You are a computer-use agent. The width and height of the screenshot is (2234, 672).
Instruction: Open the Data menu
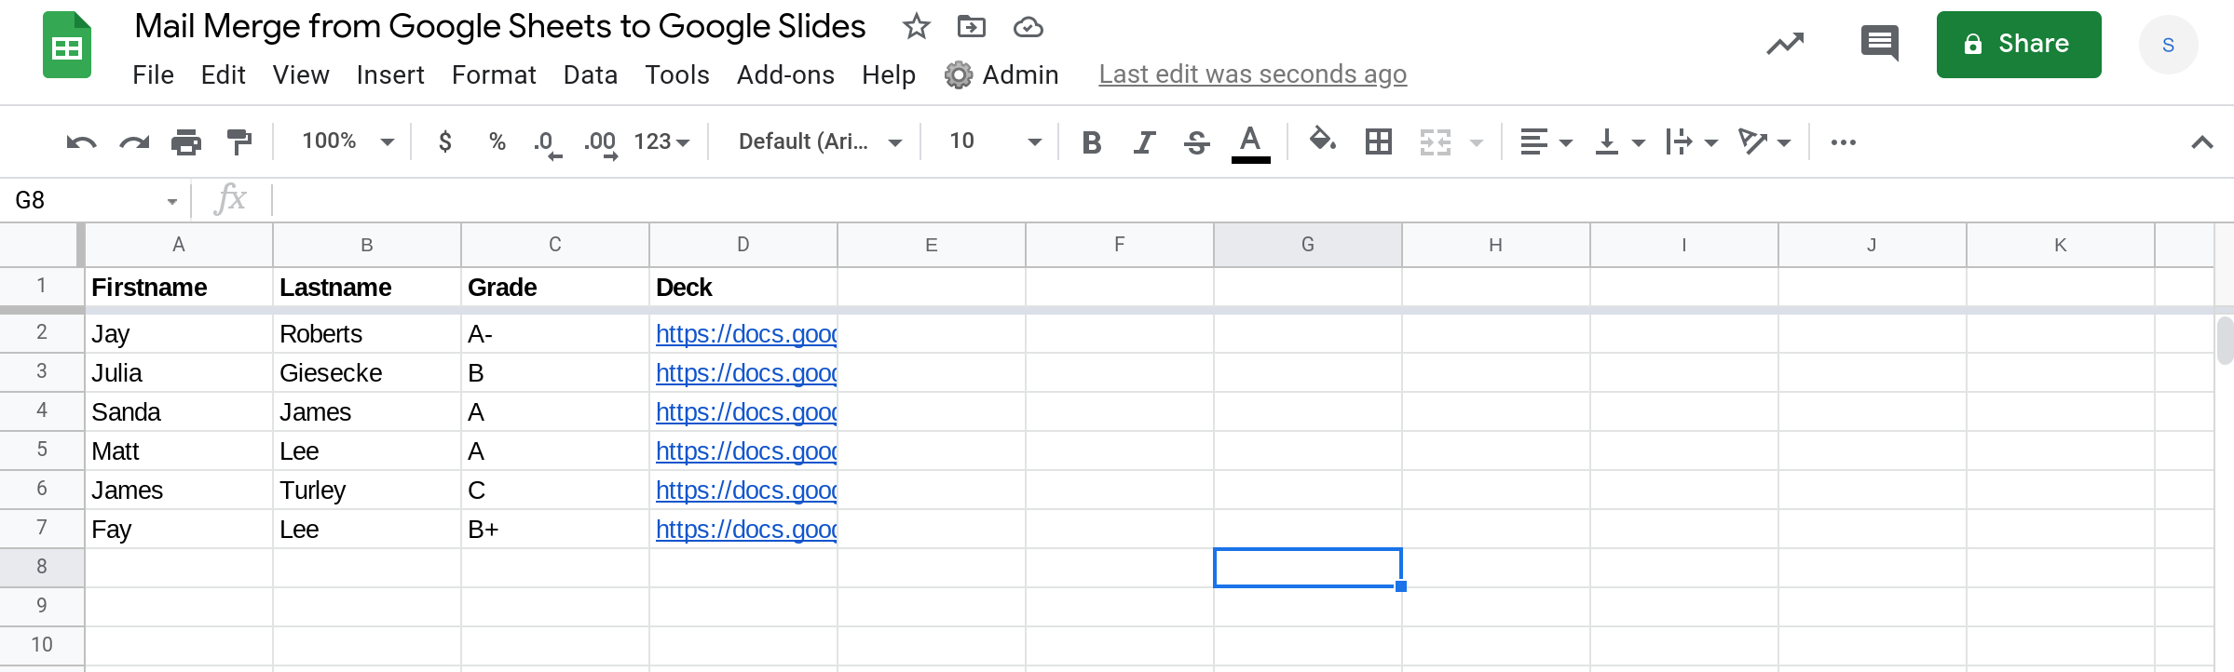591,74
